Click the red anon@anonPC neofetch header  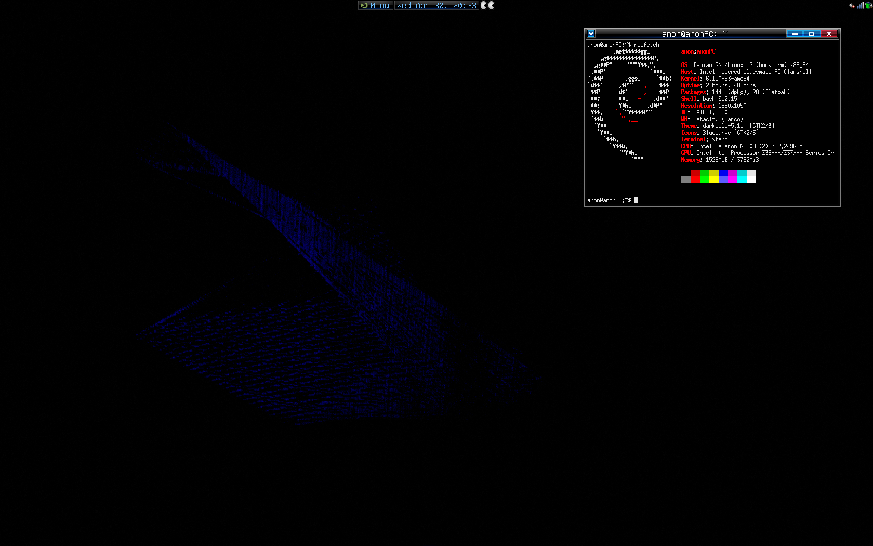point(698,51)
